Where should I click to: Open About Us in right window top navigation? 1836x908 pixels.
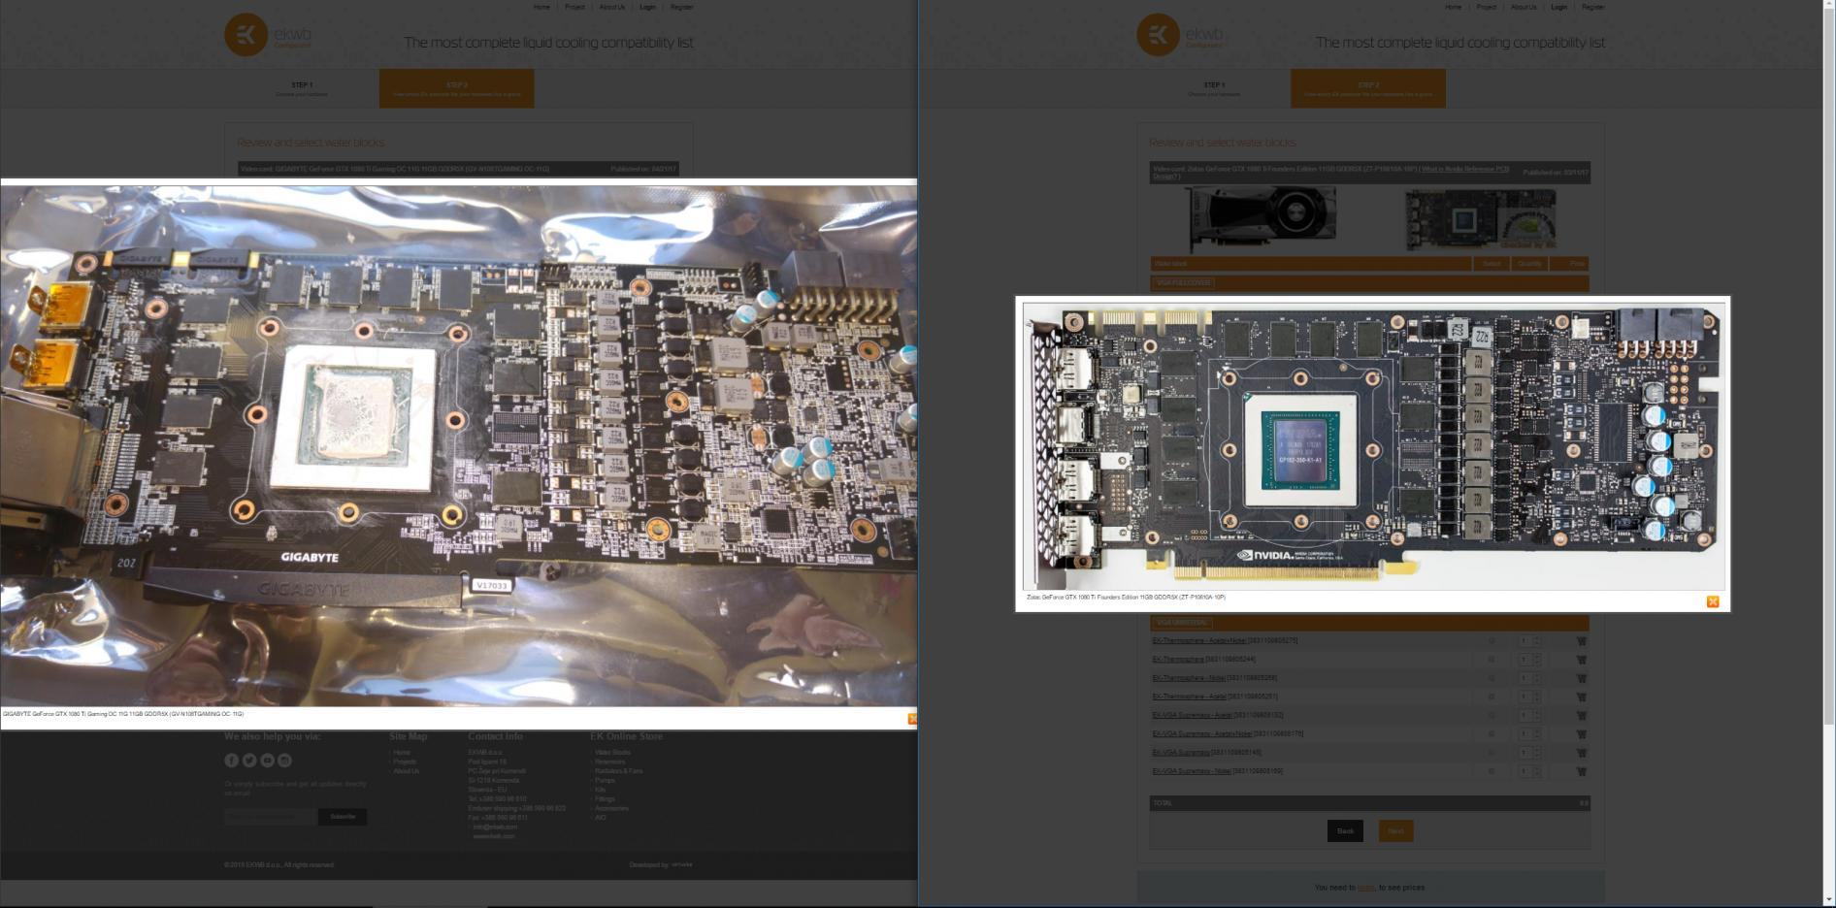point(1524,7)
